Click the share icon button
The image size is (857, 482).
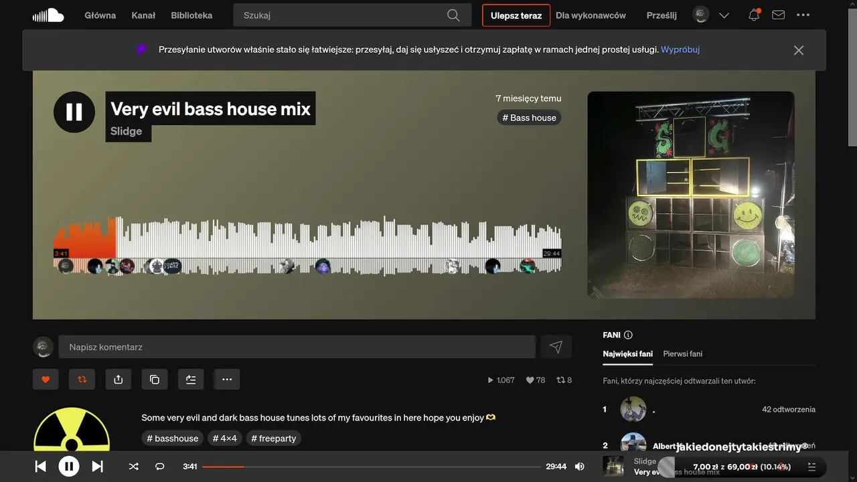tap(119, 380)
